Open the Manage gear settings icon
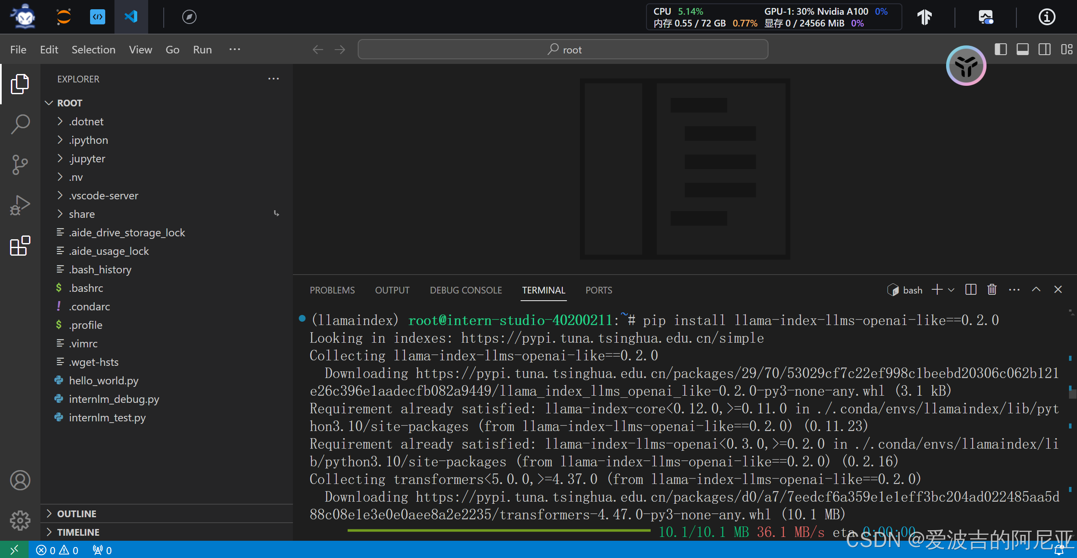The image size is (1077, 558). click(x=20, y=521)
